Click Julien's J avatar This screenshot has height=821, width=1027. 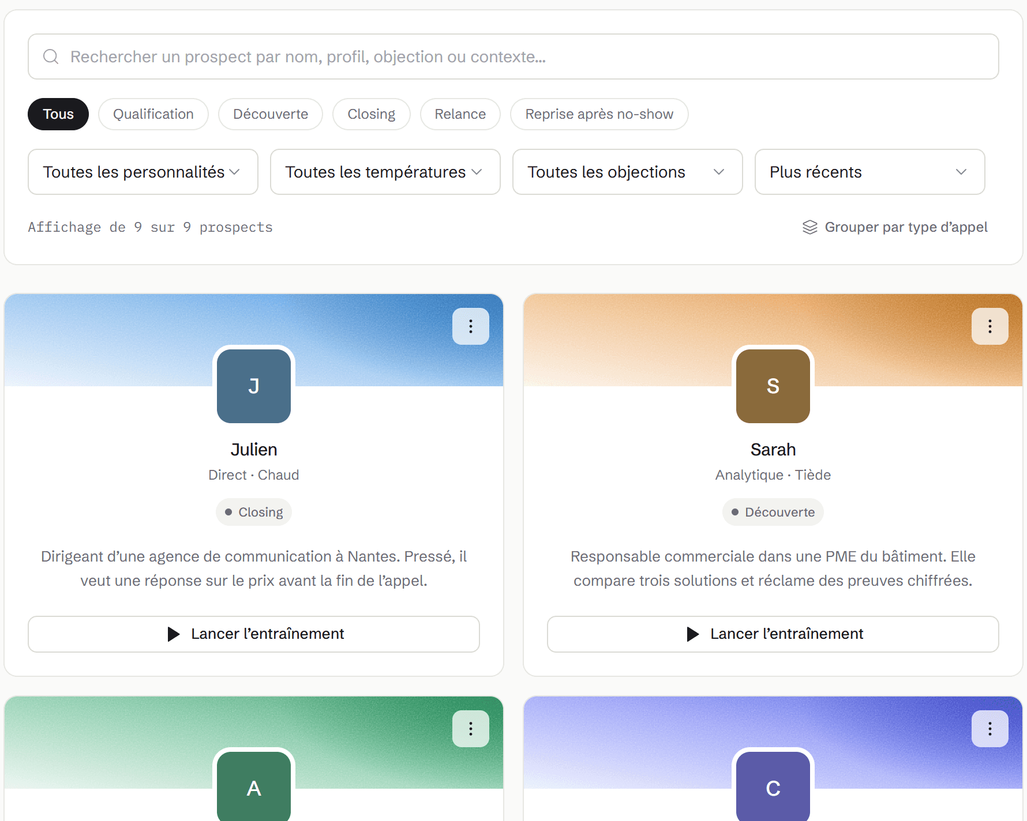point(254,386)
